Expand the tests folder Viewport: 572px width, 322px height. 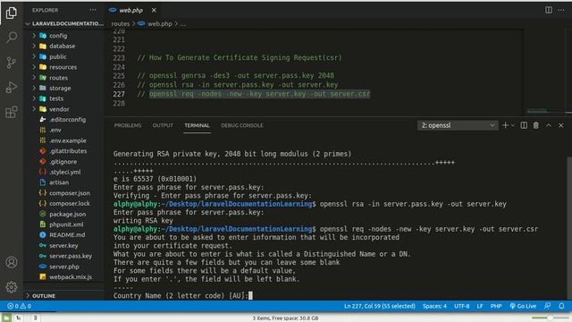point(56,98)
